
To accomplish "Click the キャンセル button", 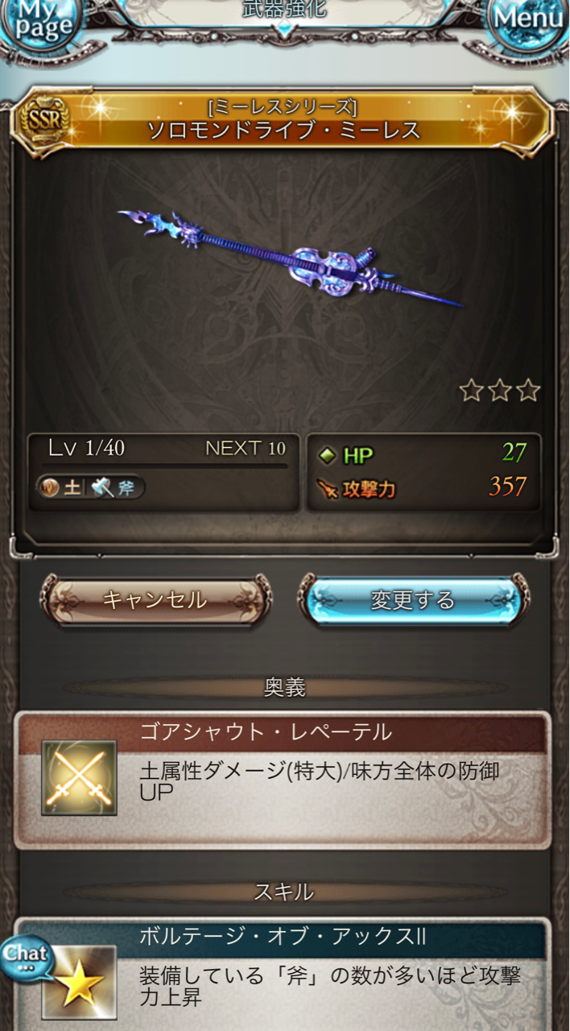I will (155, 600).
